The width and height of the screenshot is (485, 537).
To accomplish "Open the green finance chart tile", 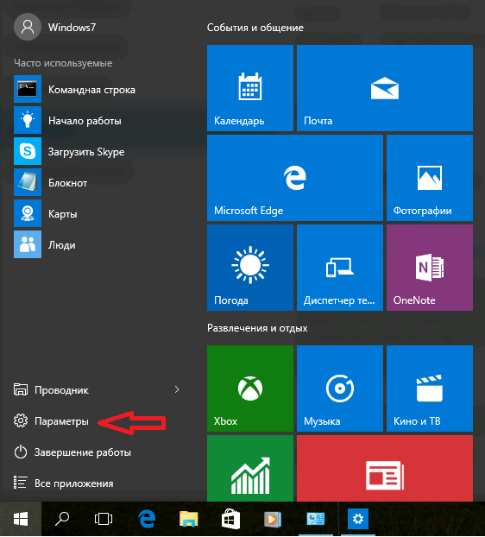I will [250, 468].
